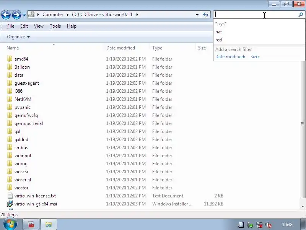The width and height of the screenshot is (306, 230).
Task: Click the search magnifier icon
Action: pos(301,15)
